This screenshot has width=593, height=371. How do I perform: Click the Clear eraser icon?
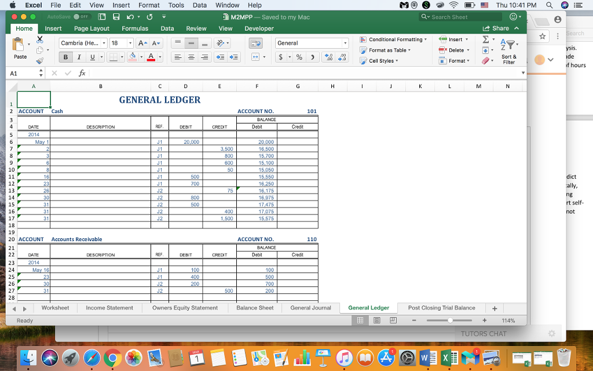coord(486,60)
